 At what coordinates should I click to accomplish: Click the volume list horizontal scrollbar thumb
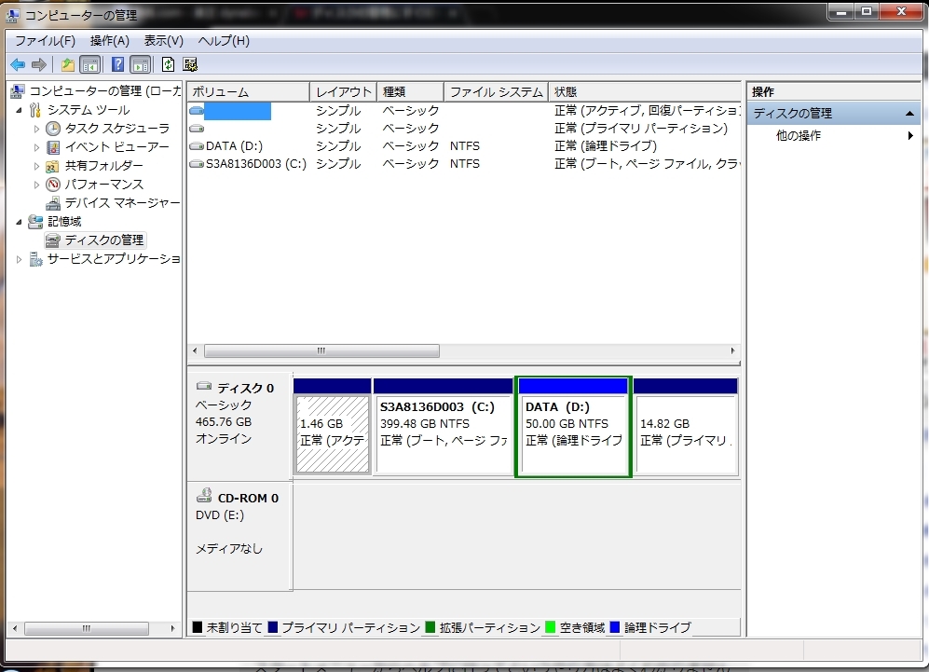321,350
